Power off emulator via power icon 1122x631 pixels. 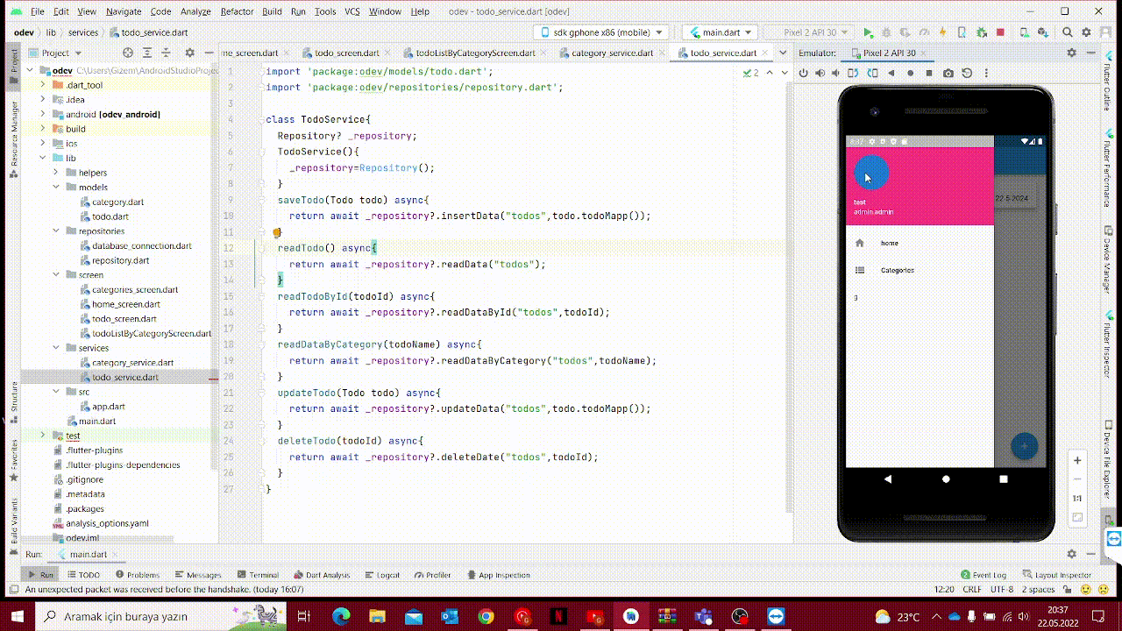coord(803,74)
